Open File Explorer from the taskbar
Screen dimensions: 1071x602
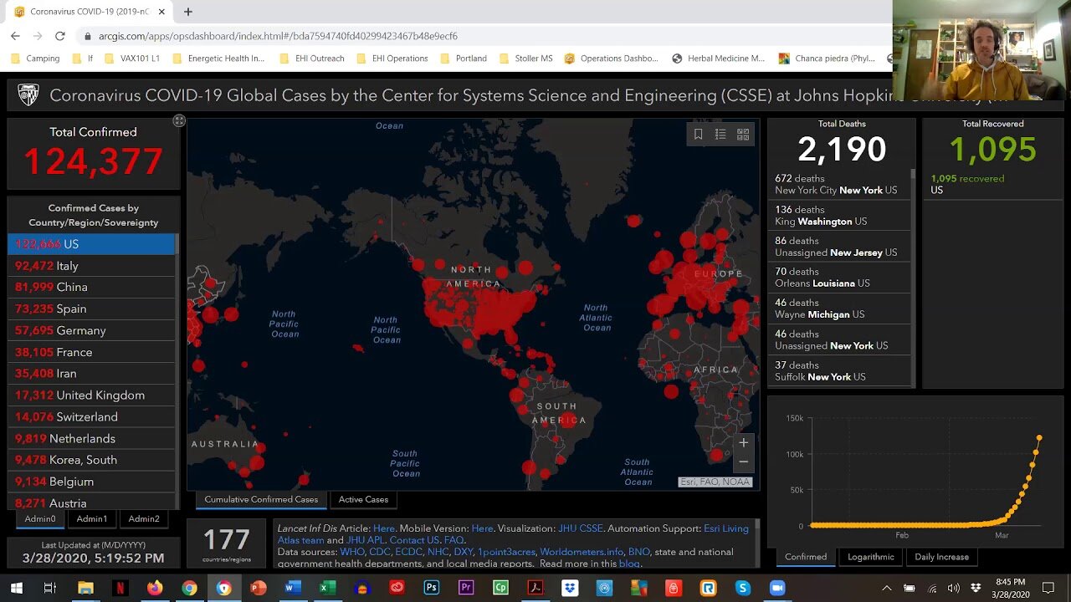(x=85, y=588)
